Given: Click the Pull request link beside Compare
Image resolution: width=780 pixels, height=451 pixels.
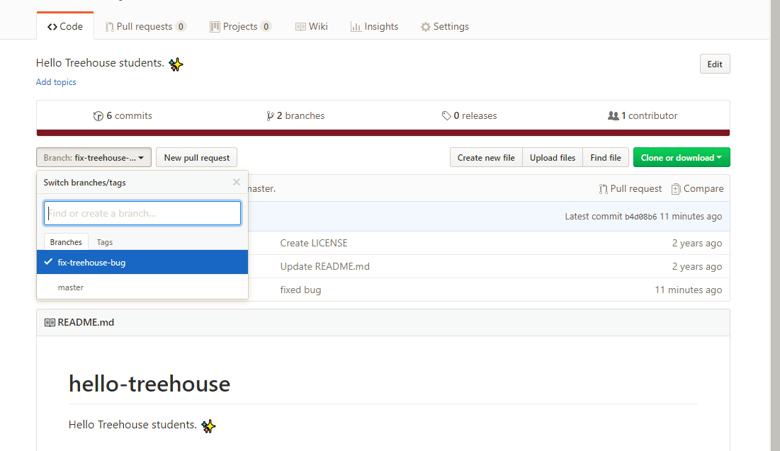Looking at the screenshot, I should (630, 189).
